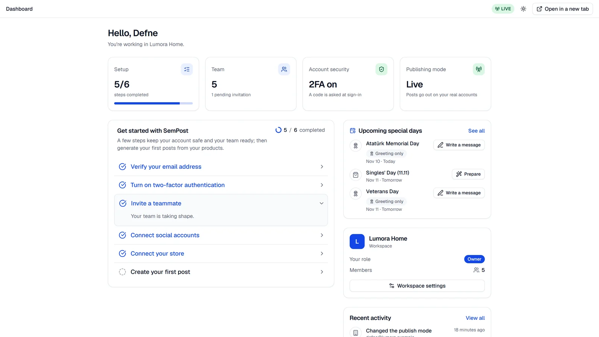This screenshot has width=599, height=337.
Task: Click the Veterans Day ribbon icon
Action: pos(356,194)
